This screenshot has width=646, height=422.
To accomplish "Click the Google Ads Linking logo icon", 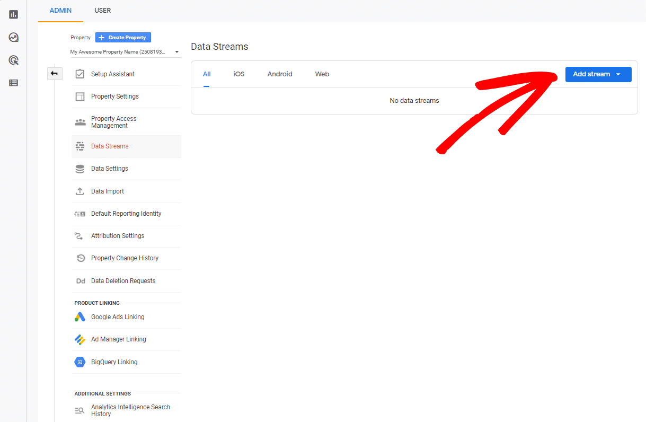I will tap(80, 317).
